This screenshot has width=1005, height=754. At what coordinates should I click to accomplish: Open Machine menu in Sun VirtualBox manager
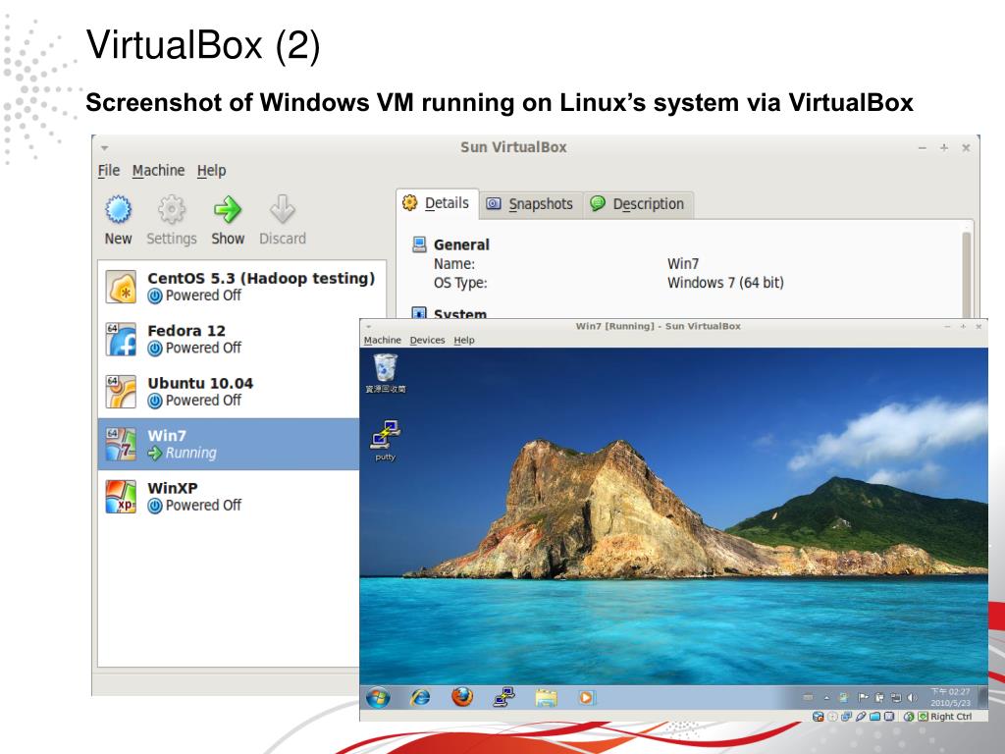click(x=158, y=171)
